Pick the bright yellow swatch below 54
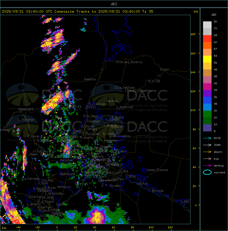 207,59
